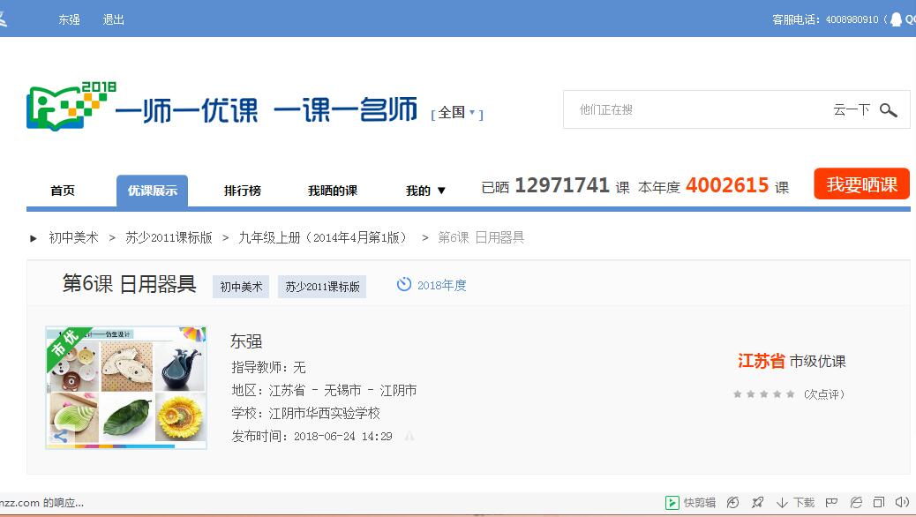The image size is (916, 517).
Task: Click the rocket accelerator icon in status bar
Action: pos(757,503)
